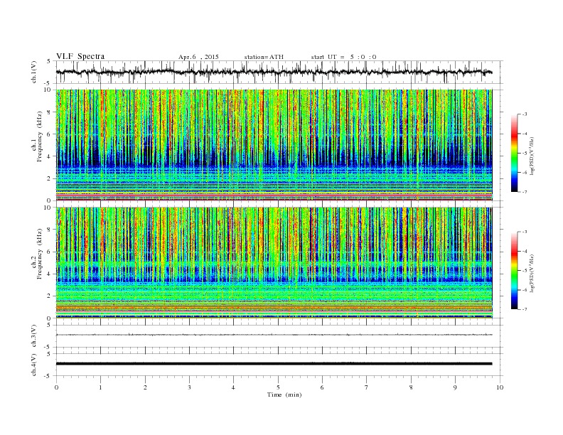
Task: Click the "VLF Spectra" plot title
Action: [x=80, y=56]
